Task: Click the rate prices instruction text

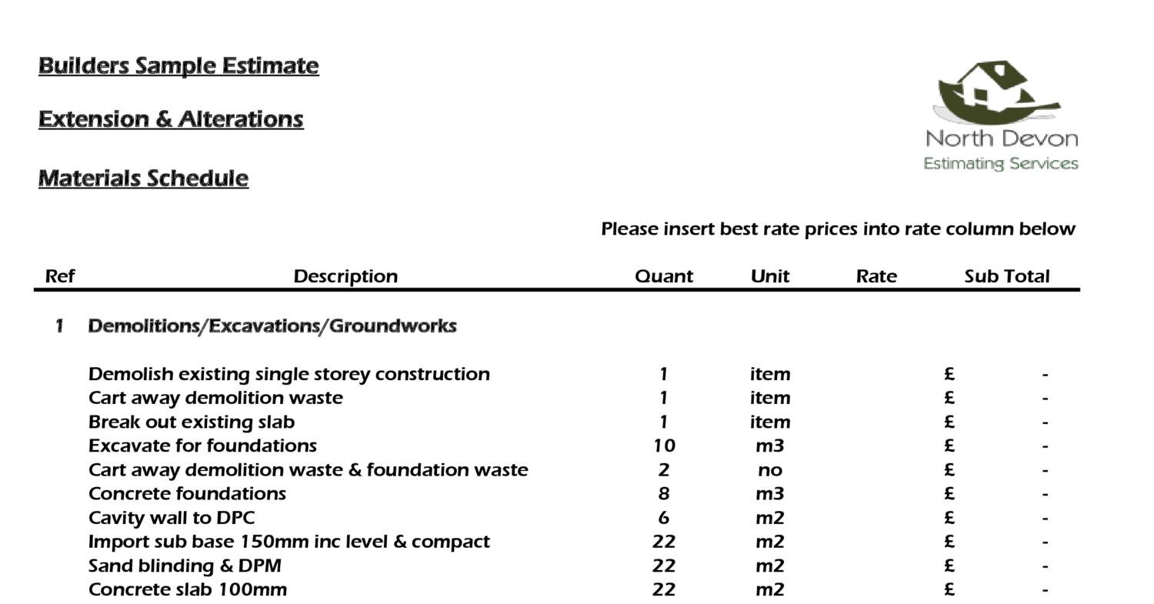Action: (x=838, y=229)
